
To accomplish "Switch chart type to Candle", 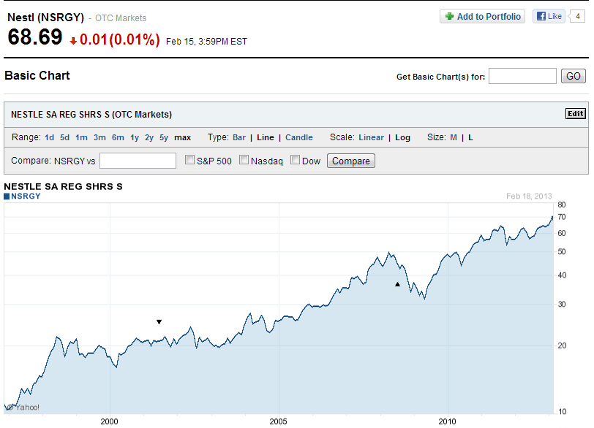I will coord(299,137).
